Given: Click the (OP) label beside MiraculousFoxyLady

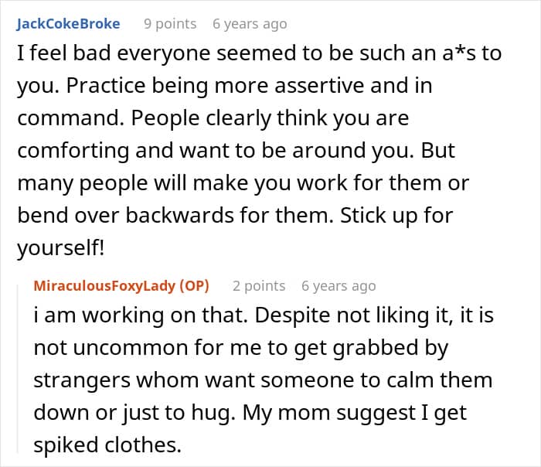Looking at the screenshot, I should click(194, 285).
